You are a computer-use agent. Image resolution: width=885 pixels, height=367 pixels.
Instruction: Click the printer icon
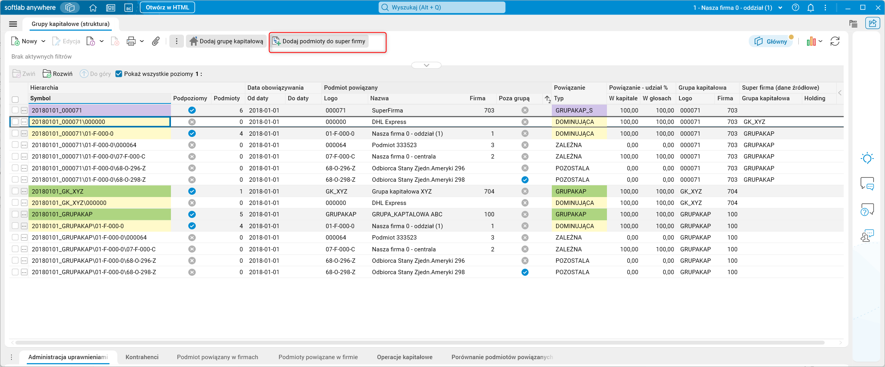[x=131, y=41]
